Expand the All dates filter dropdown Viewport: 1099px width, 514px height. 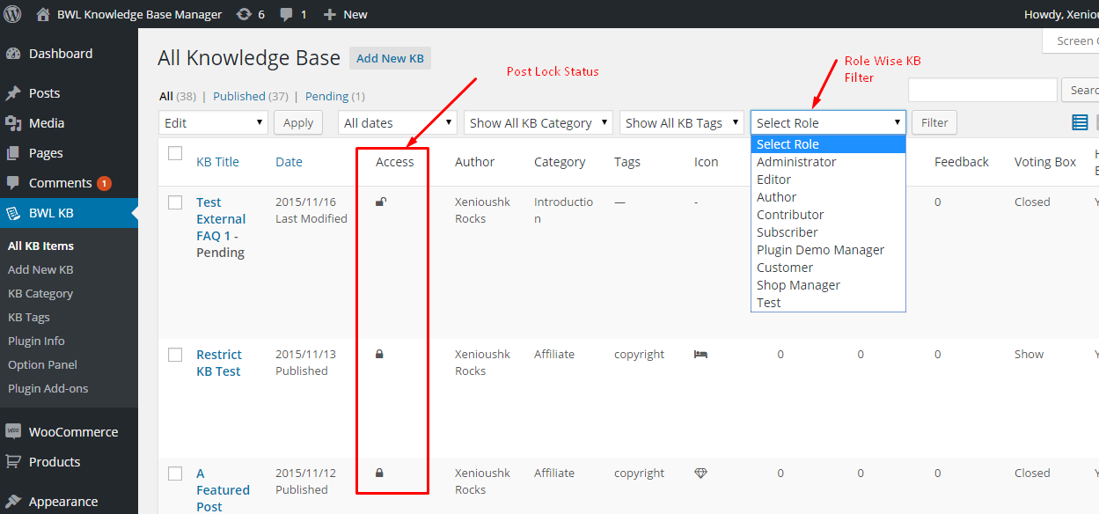[x=398, y=122]
